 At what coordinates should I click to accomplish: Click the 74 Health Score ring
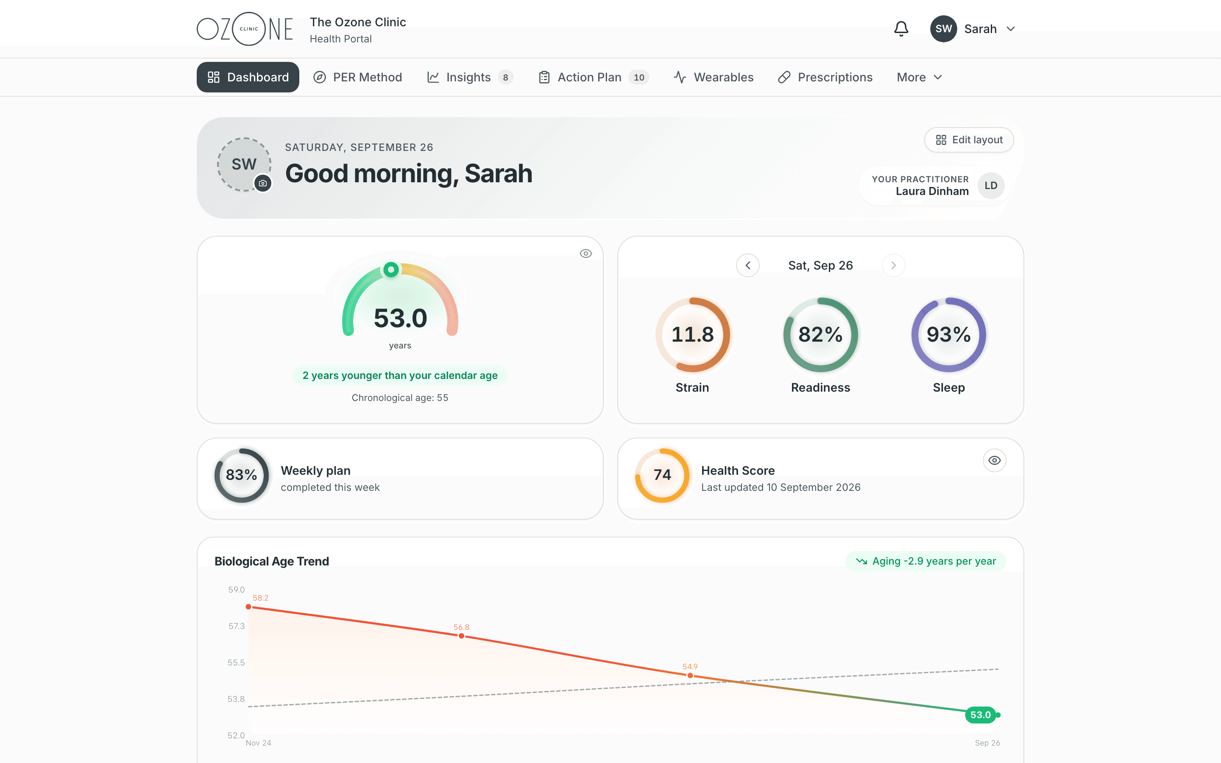pyautogui.click(x=663, y=475)
